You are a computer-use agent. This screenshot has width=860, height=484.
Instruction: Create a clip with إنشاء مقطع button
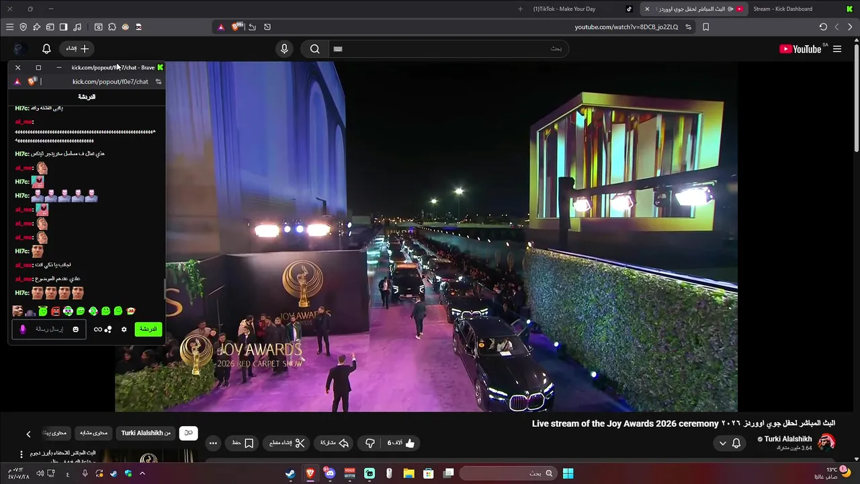[x=287, y=443]
